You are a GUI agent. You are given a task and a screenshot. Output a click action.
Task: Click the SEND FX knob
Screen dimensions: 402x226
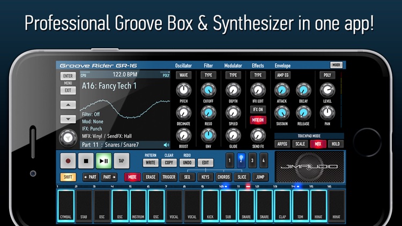click(x=258, y=135)
